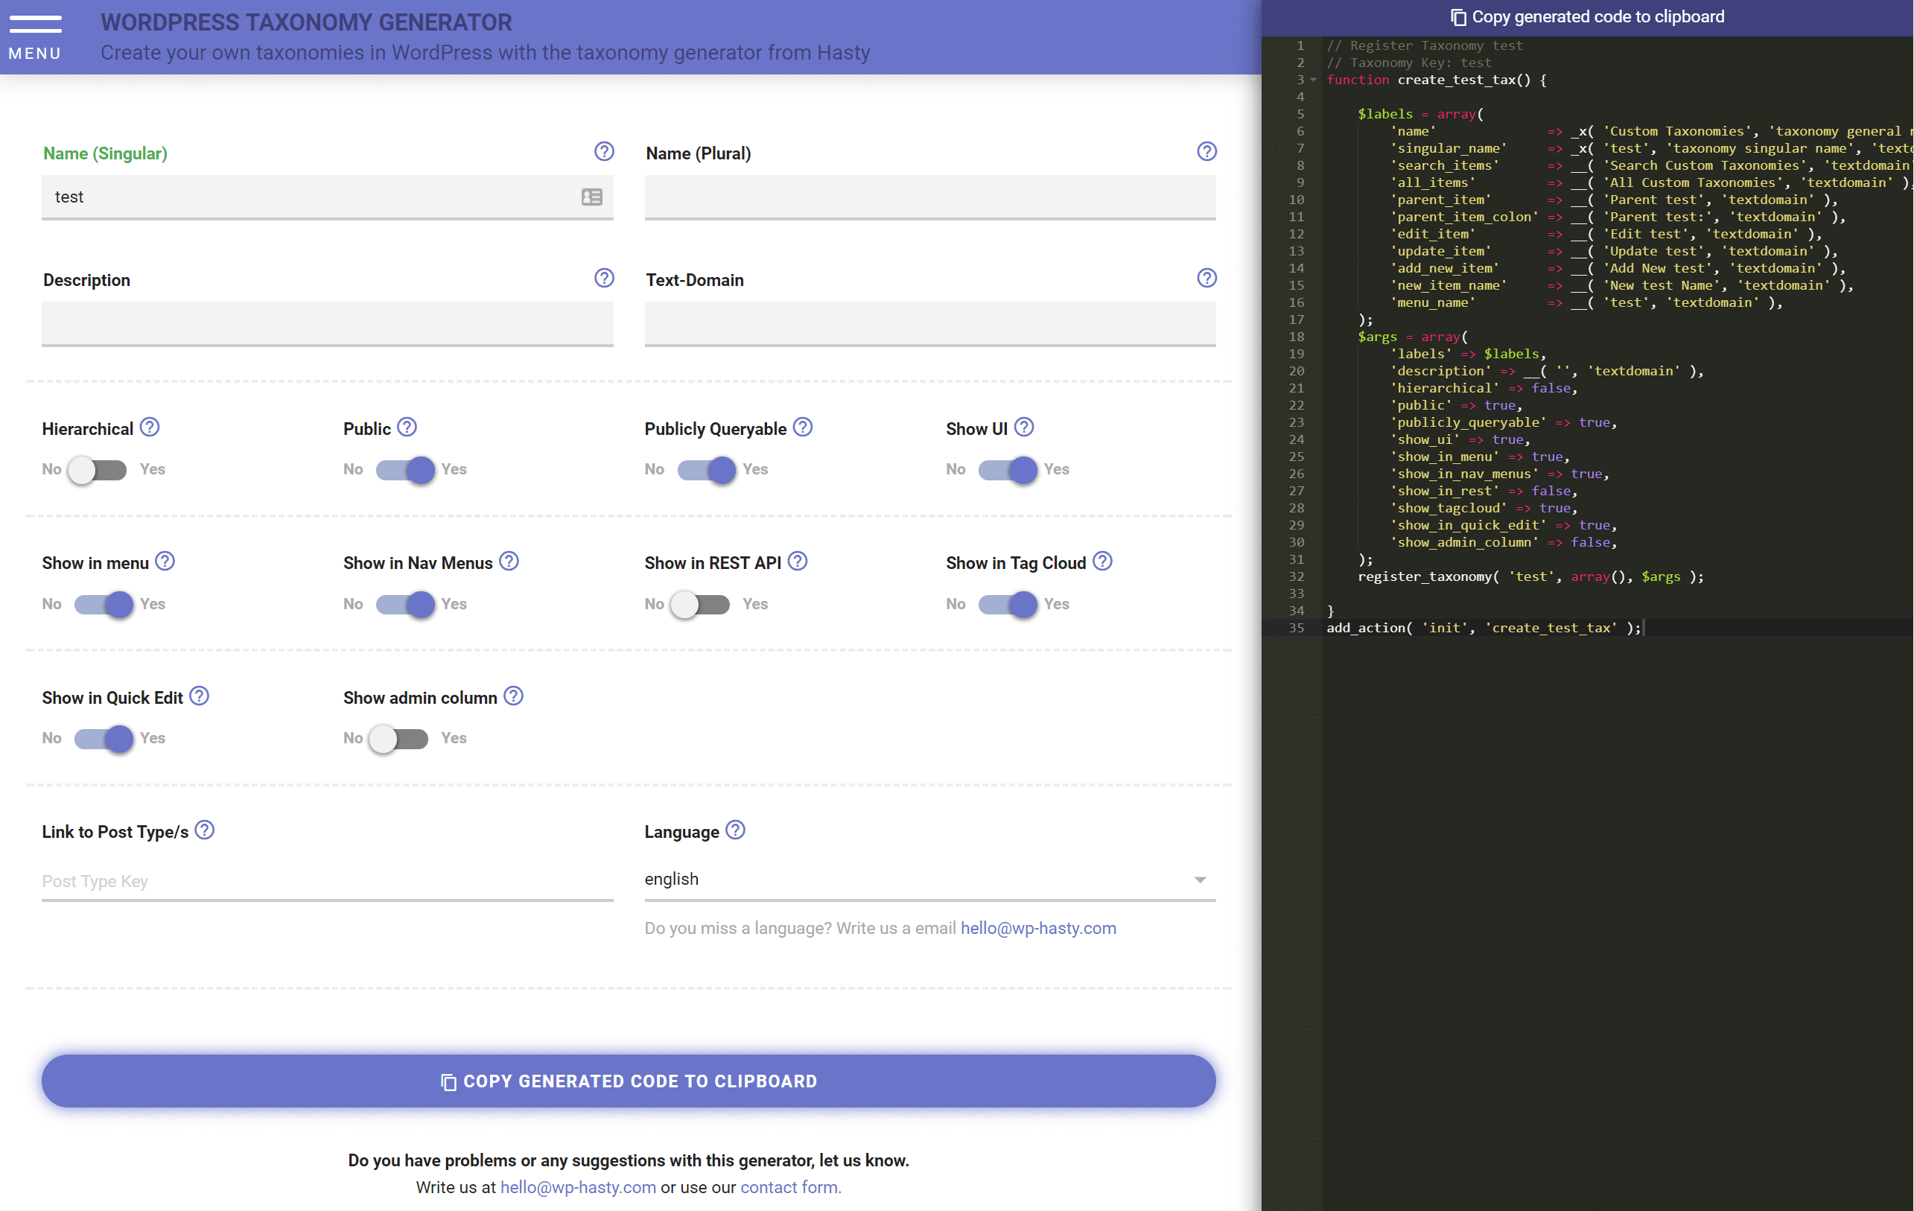Viewport: 1914px width, 1211px height.
Task: Click the Text-Domain input field
Action: click(x=928, y=322)
